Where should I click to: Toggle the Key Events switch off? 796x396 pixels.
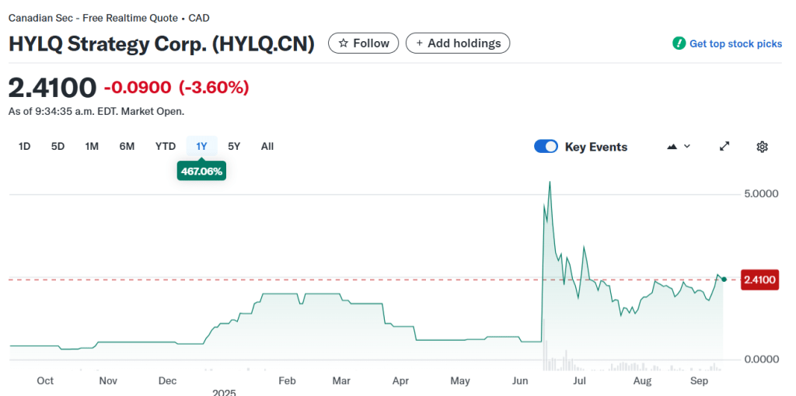click(x=546, y=147)
